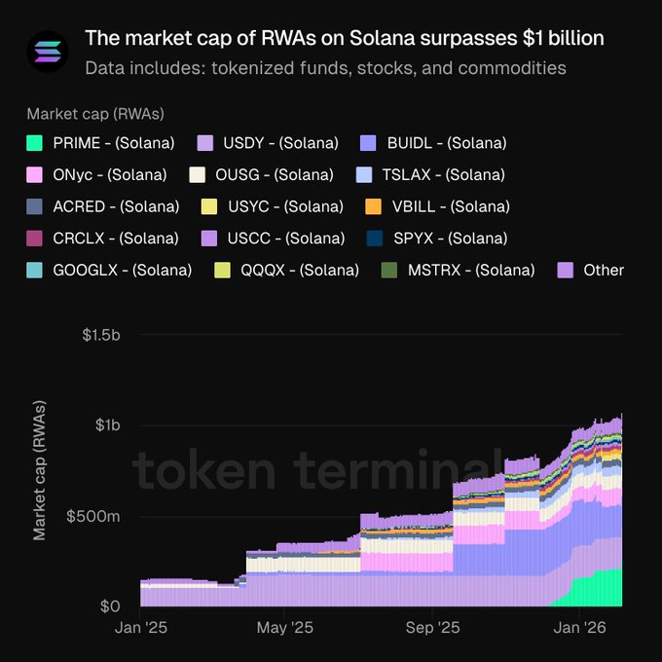Click the USDY legend swatch
Viewport: 662px width, 662px height.
pos(205,143)
